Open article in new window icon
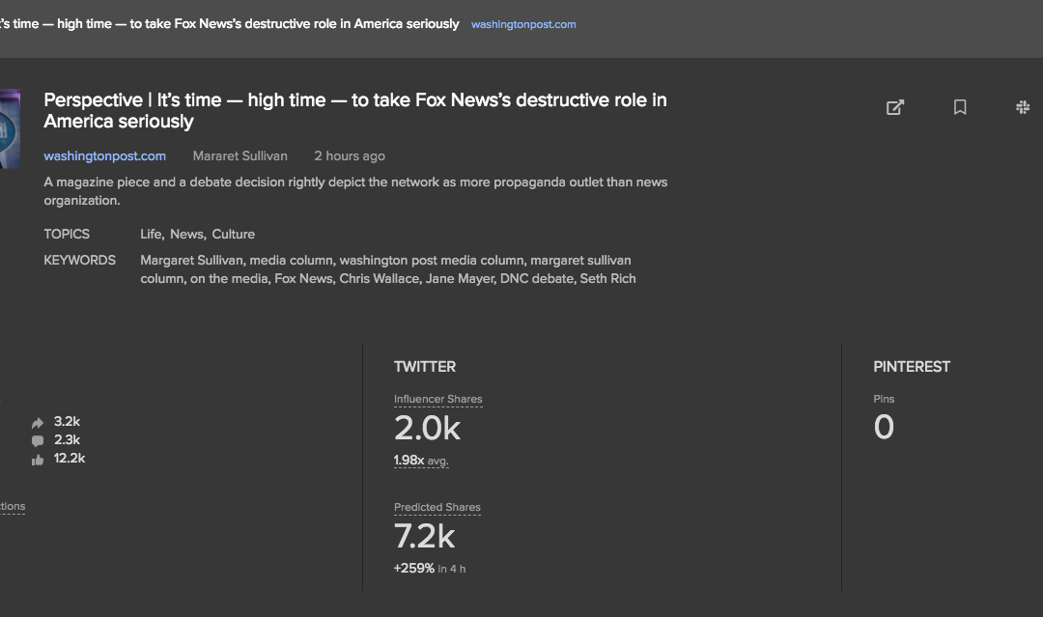The width and height of the screenshot is (1043, 617). (x=895, y=107)
